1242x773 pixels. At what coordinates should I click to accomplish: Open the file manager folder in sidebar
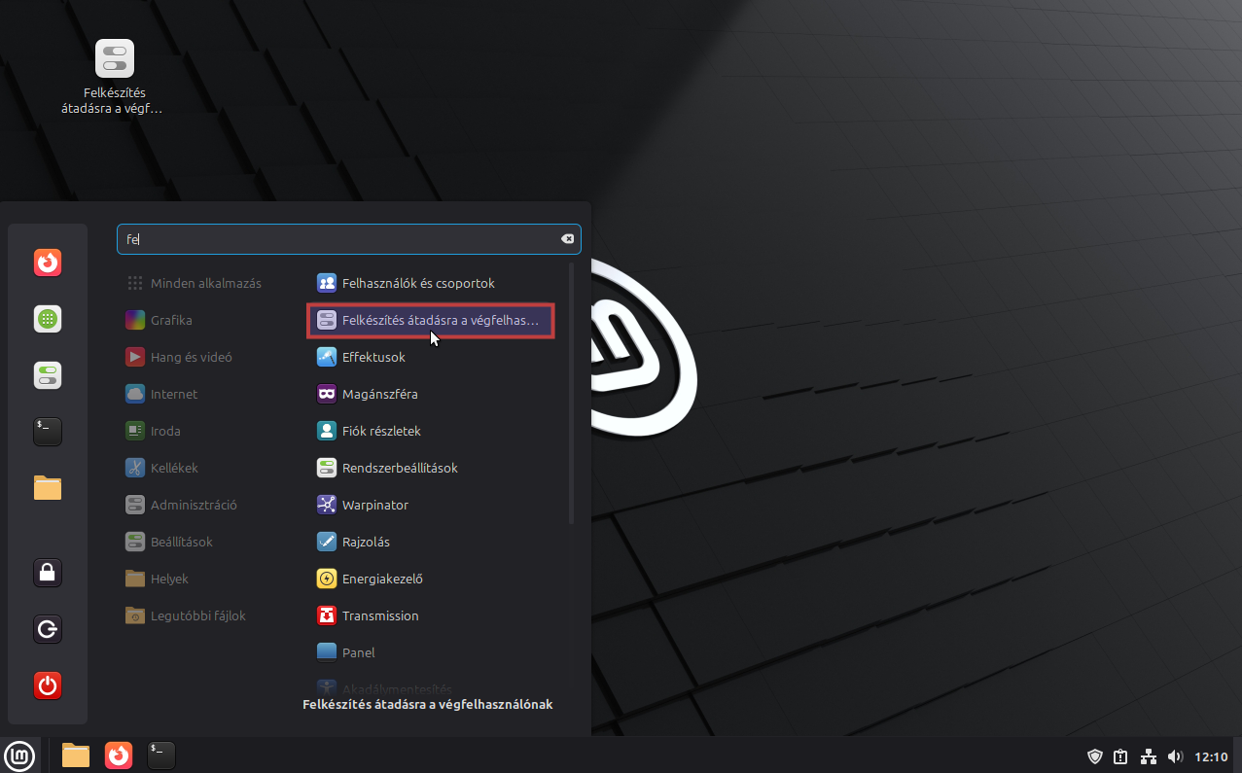48,487
